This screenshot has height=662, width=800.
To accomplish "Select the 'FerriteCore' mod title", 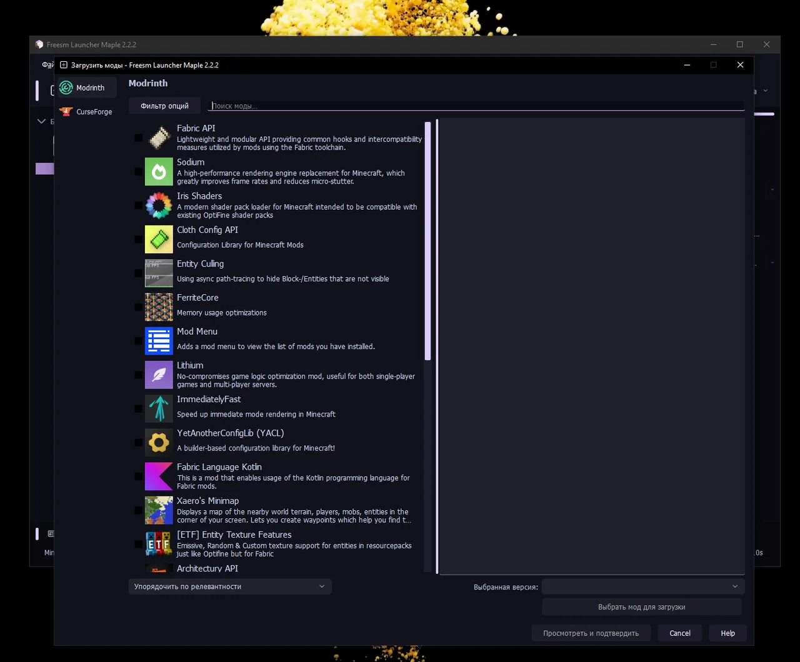I will [x=197, y=297].
